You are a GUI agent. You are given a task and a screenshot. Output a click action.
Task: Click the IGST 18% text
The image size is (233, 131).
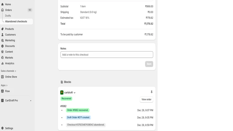point(85,18)
